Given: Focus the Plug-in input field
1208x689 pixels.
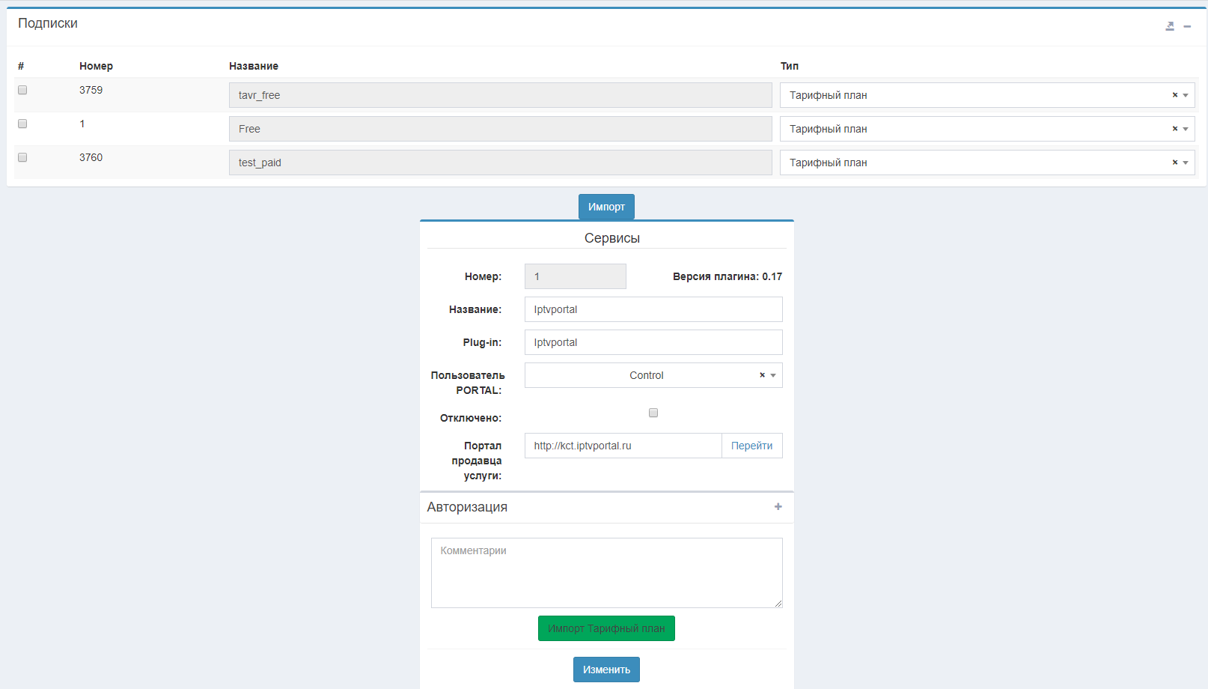Looking at the screenshot, I should pos(653,342).
